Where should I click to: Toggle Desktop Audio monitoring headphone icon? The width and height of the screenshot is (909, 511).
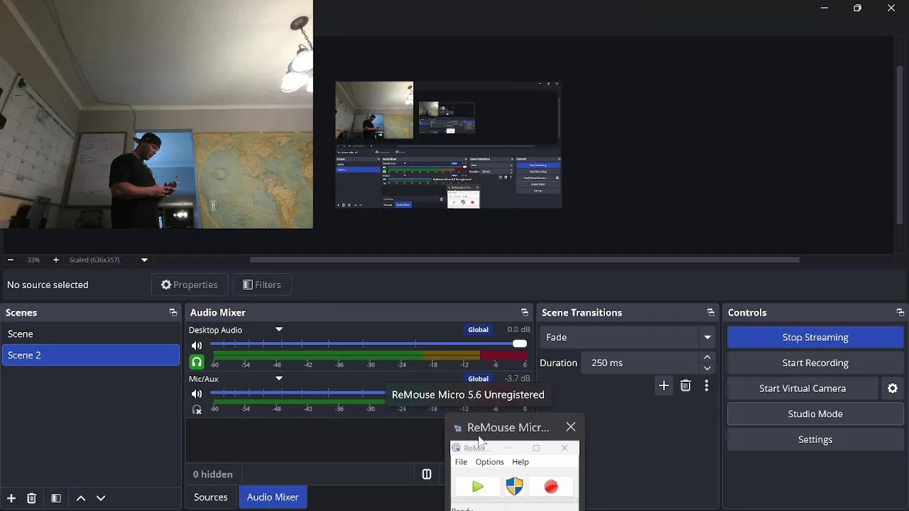point(197,362)
